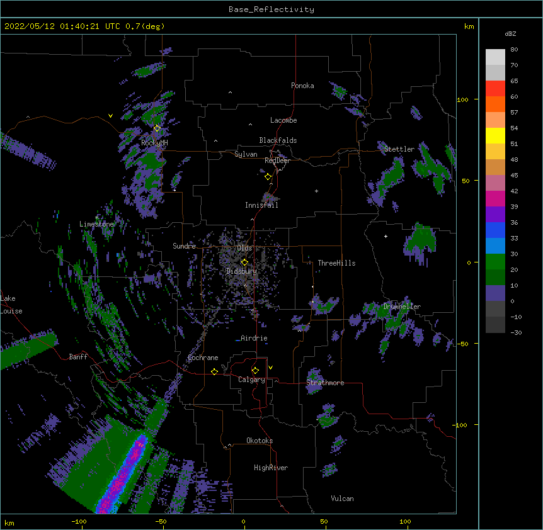Click the Sylvan city label
The height and width of the screenshot is (530, 543).
coord(246,154)
